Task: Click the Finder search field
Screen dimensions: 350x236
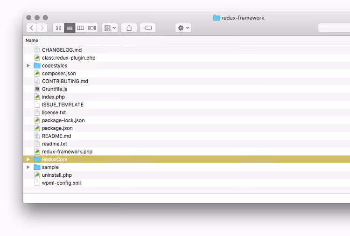Action: point(334,28)
